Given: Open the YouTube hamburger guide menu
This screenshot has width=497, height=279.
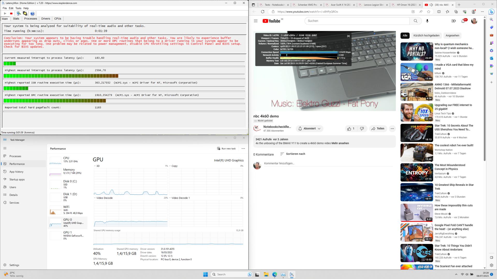Looking at the screenshot, I should click(x=256, y=21).
